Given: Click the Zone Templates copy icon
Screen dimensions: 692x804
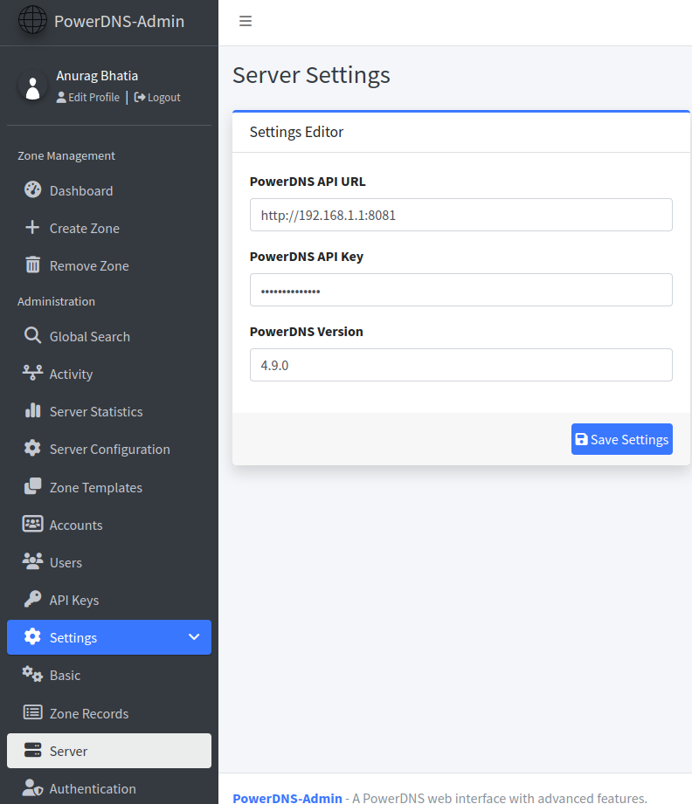Looking at the screenshot, I should (32, 486).
